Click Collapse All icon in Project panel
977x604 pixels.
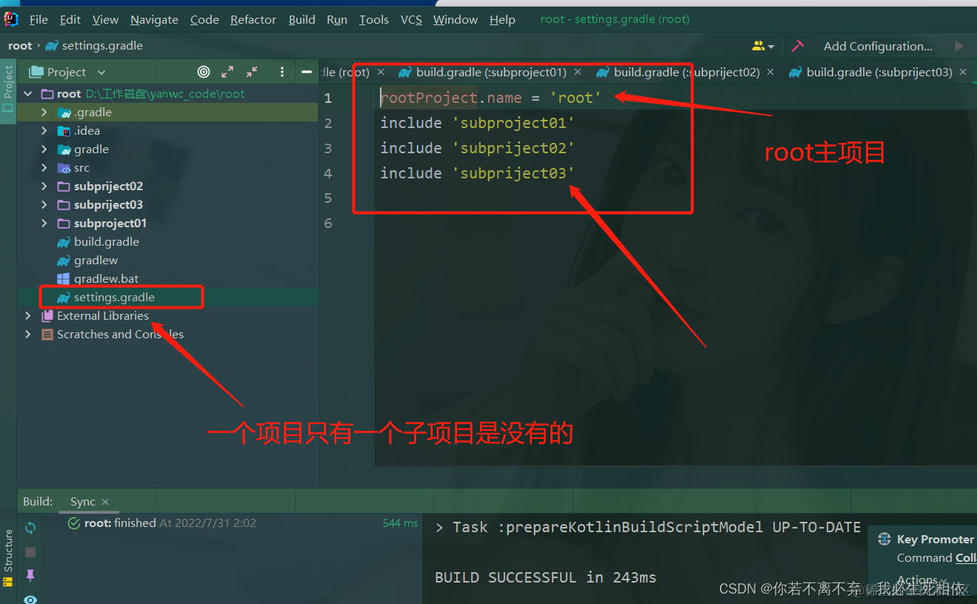252,72
